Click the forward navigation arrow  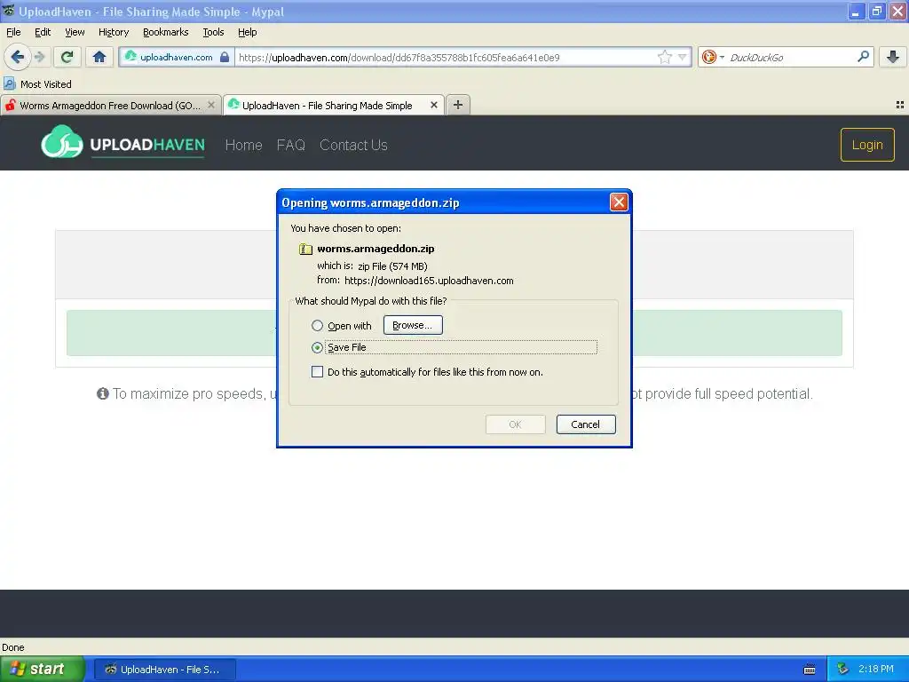[39, 57]
